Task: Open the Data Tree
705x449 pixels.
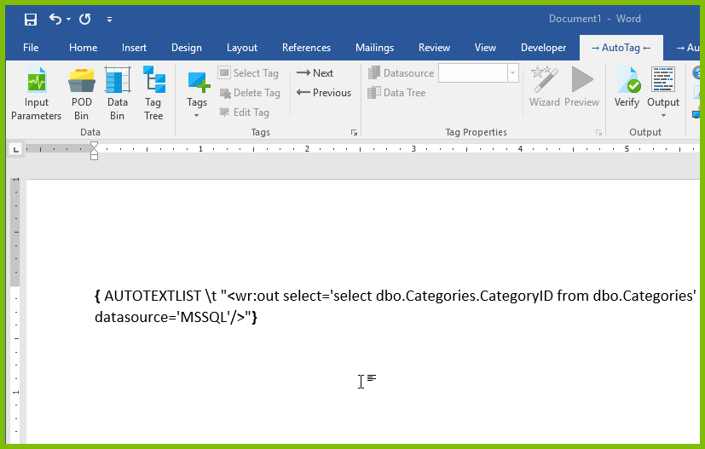Action: (396, 93)
